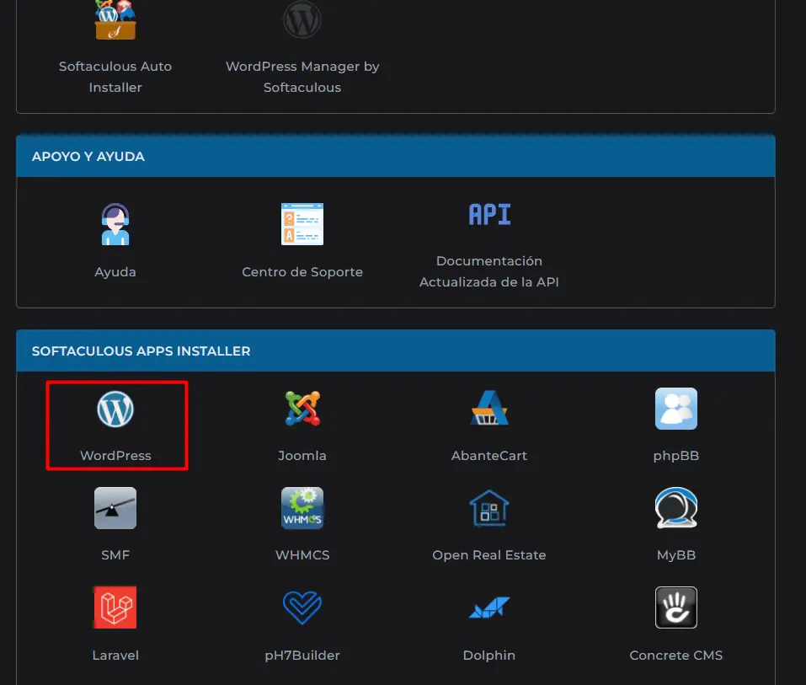Viewport: 806px width, 685px height.
Task: Click the Concrete CMS text label
Action: 676,656
